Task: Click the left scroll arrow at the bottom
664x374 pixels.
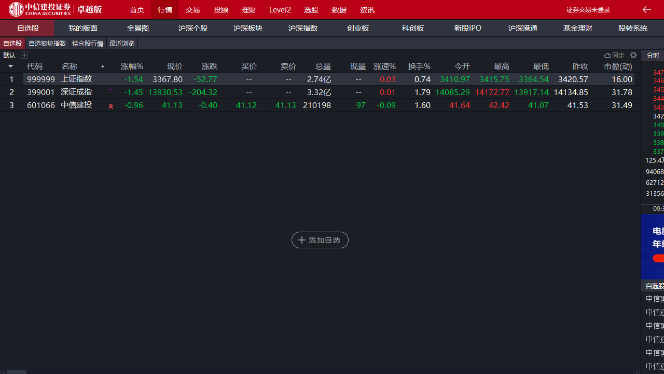Action: coord(3,371)
